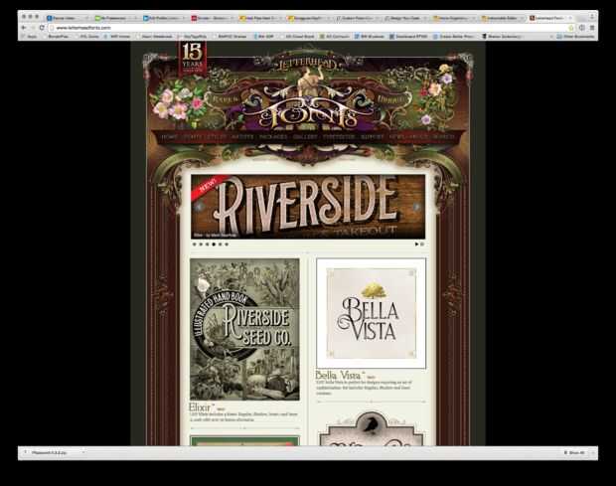The width and height of the screenshot is (616, 486).
Task: Open TYPETESTER in the site navigation
Action: 339,137
